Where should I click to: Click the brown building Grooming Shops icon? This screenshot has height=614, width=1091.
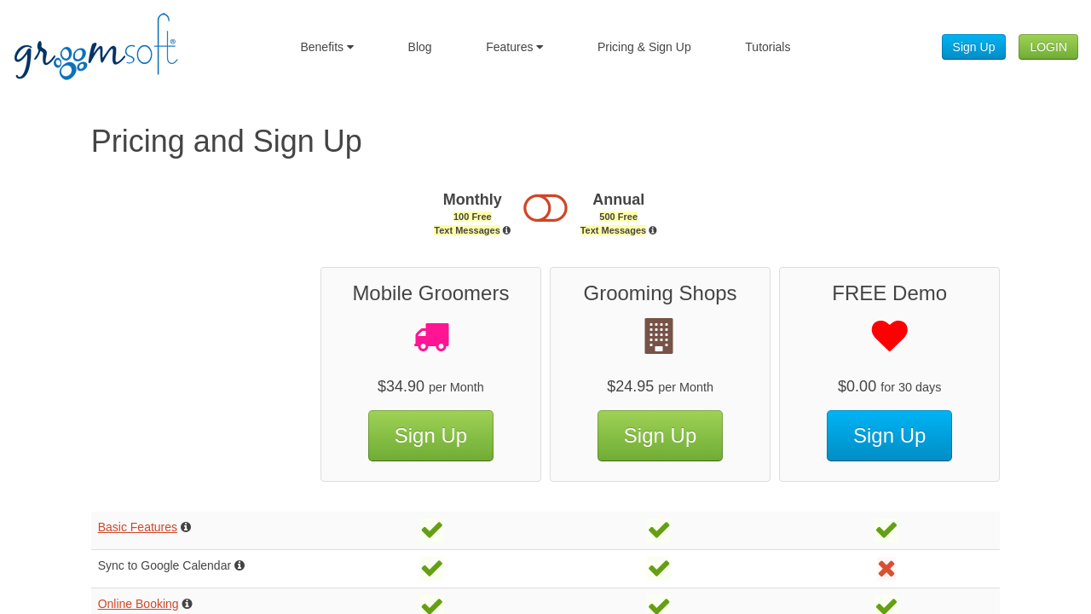click(x=659, y=336)
